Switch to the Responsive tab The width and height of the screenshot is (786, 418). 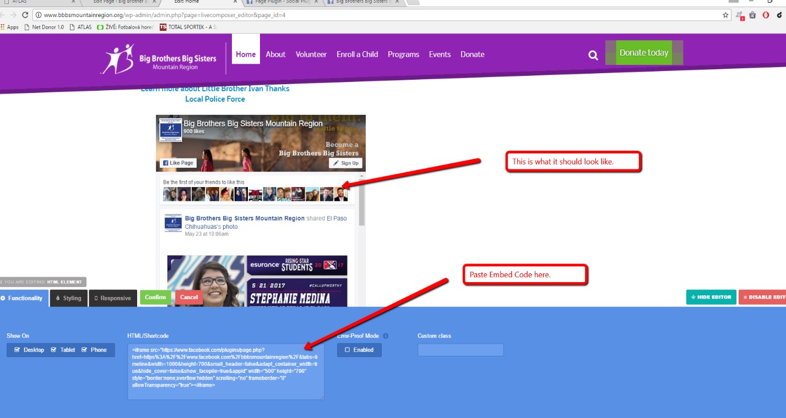tap(113, 298)
